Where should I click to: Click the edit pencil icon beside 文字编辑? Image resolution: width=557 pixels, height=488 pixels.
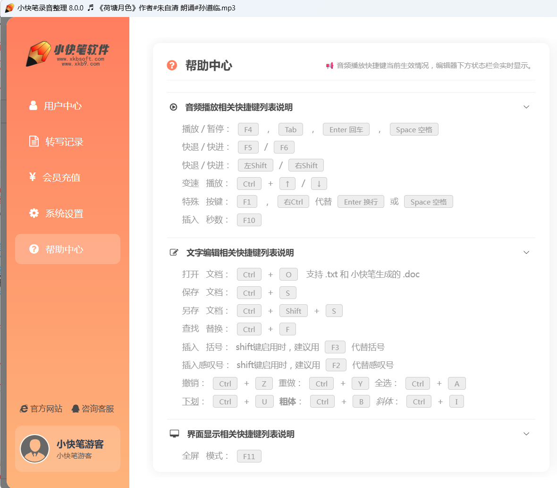(174, 253)
